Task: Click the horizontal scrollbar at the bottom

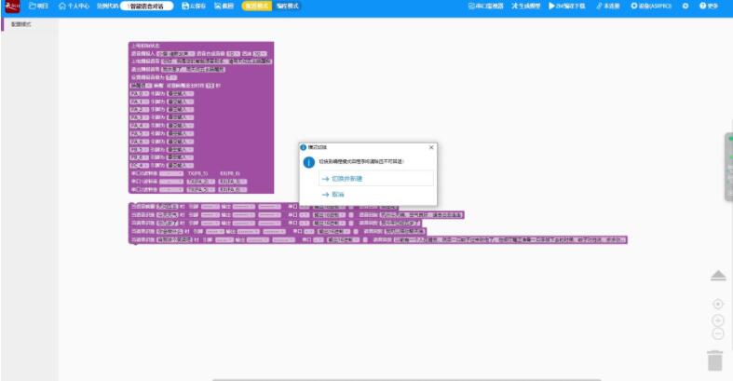Action: 407,379
